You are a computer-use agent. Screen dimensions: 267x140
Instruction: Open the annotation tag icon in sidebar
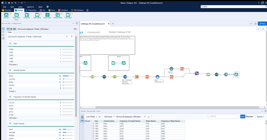(3, 35)
